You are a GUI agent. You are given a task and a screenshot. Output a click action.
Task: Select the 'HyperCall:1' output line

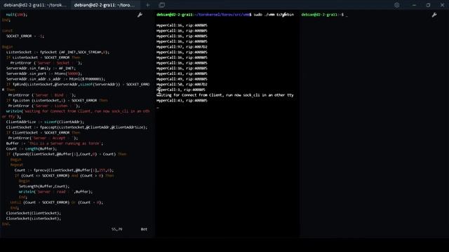181,90
